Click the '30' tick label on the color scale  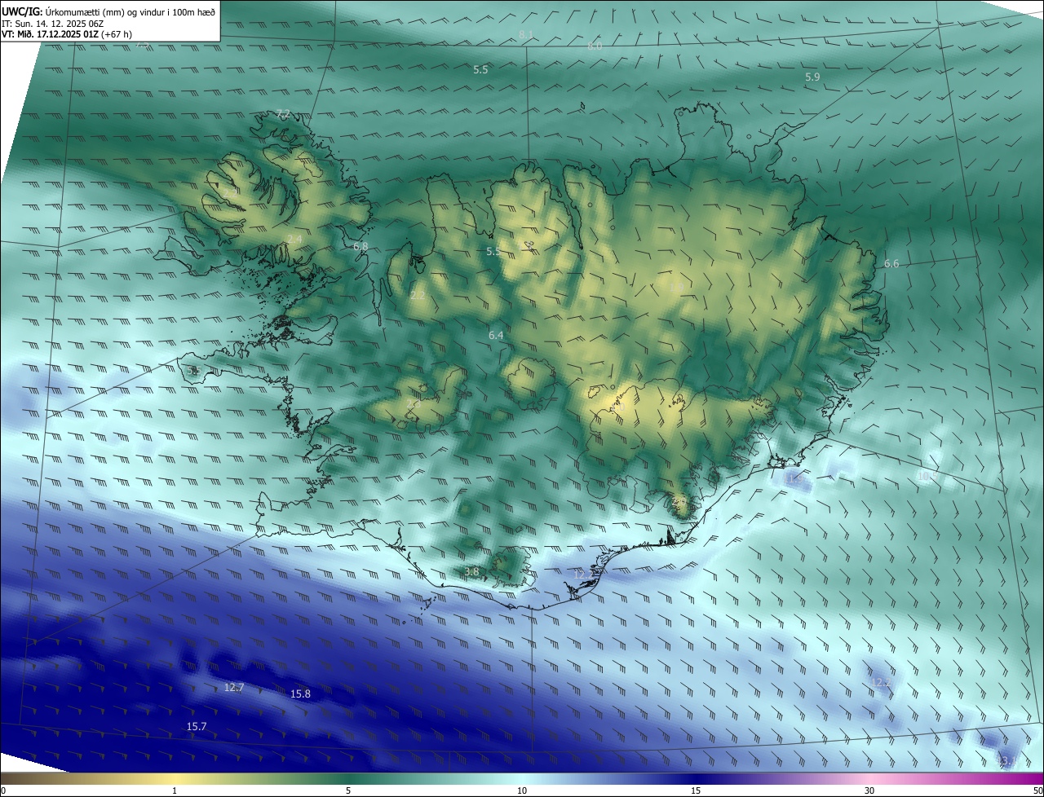point(869,790)
